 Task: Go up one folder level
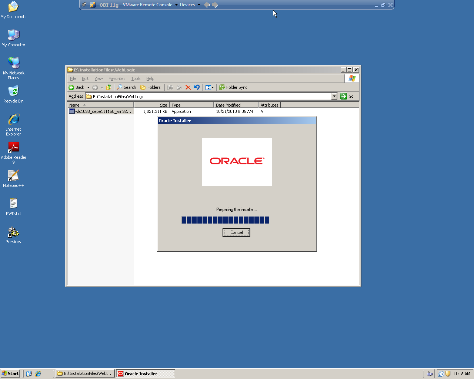click(109, 87)
